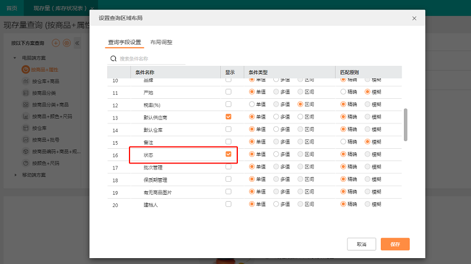The image size is (471, 264).
Task: Click icon beside 按颜色+尺码 scheme
Action: click(x=26, y=163)
